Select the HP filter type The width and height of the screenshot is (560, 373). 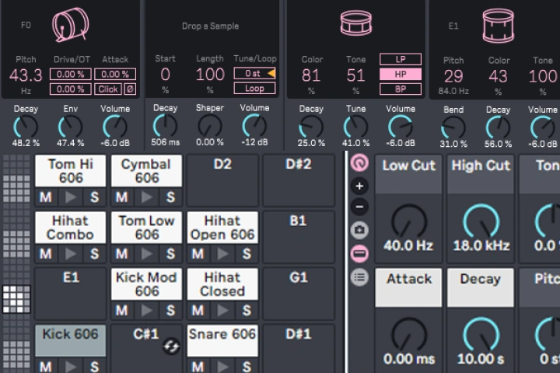401,75
